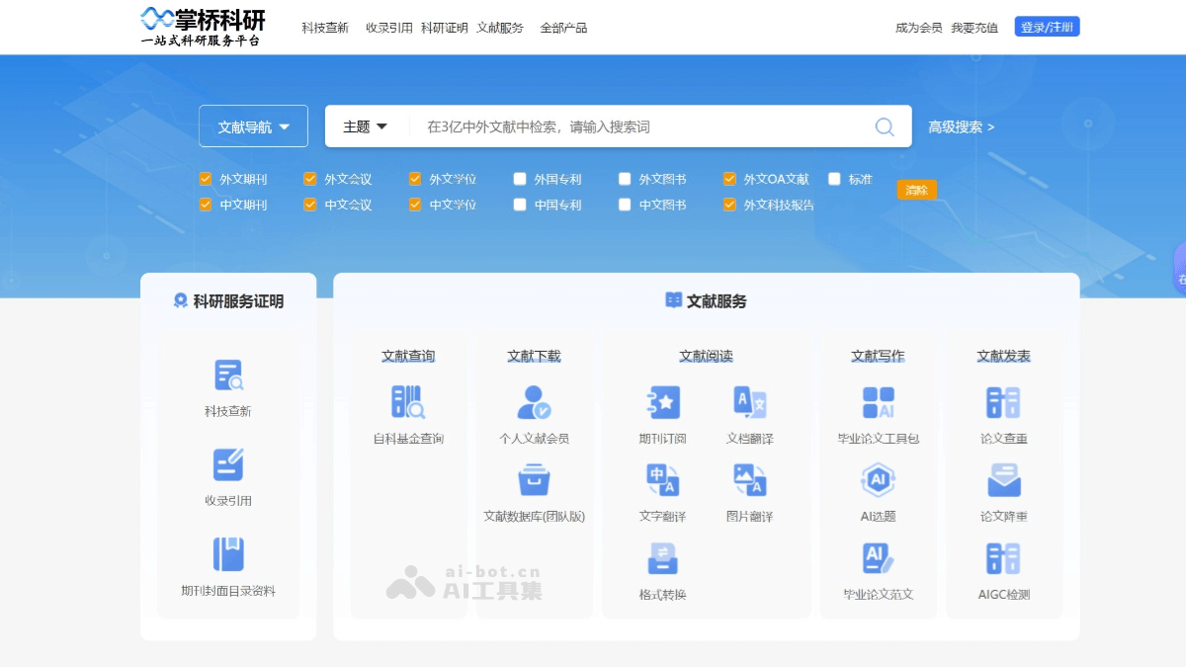Viewport: 1186px width, 667px height.
Task: Click inside the literature search input box
Action: tap(642, 125)
